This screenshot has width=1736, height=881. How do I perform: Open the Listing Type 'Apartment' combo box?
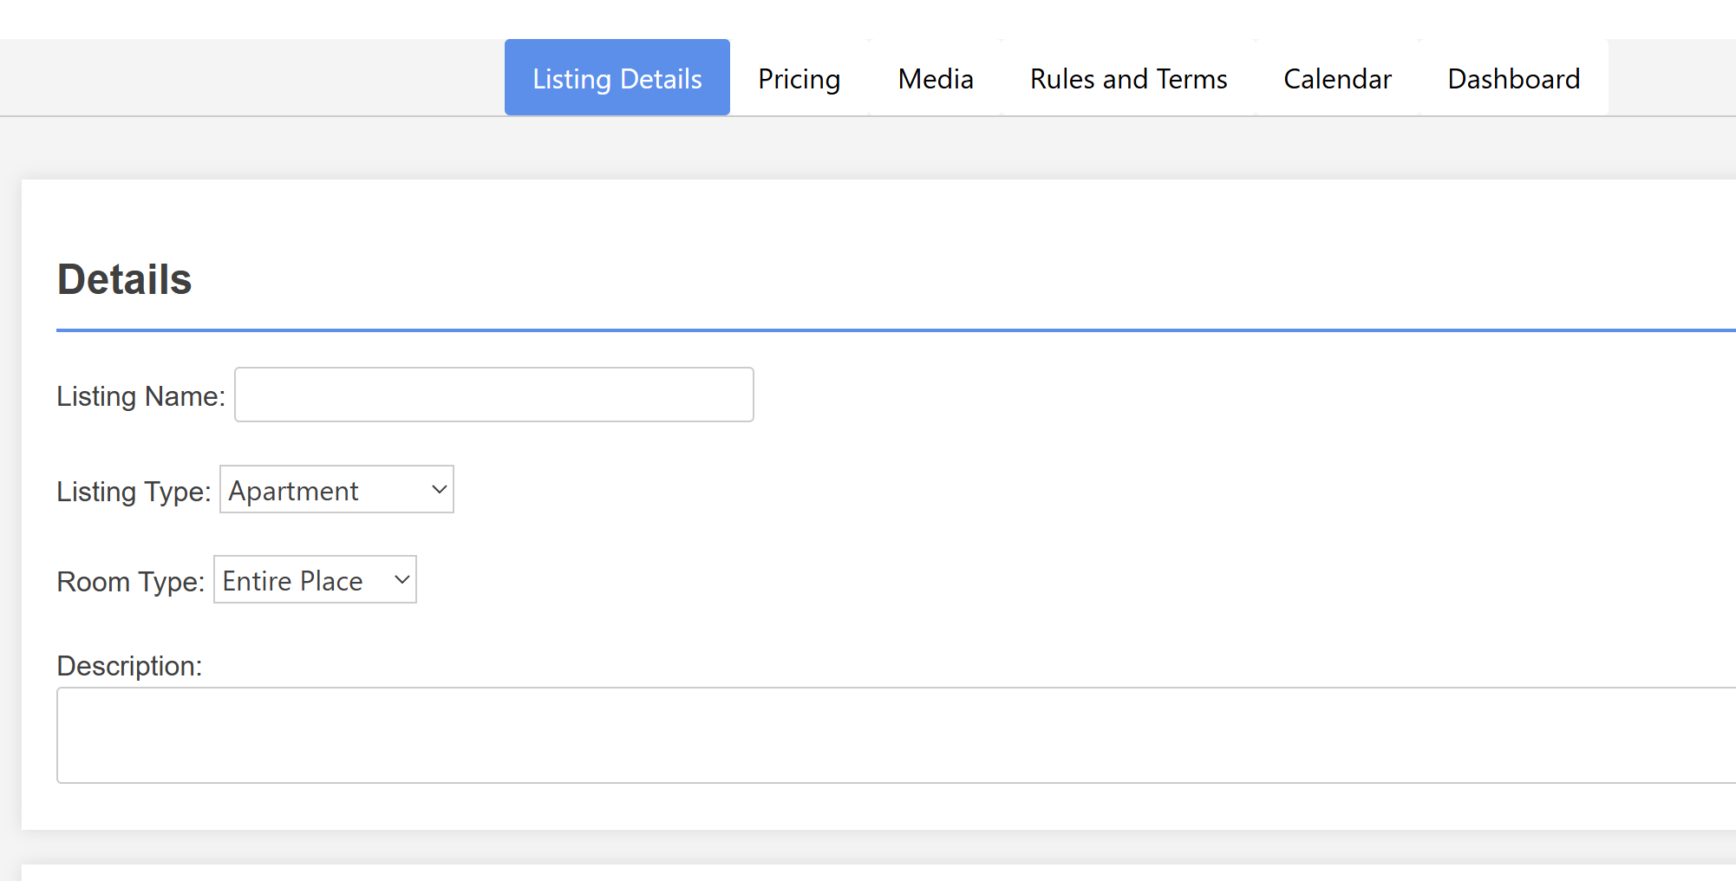coord(336,490)
